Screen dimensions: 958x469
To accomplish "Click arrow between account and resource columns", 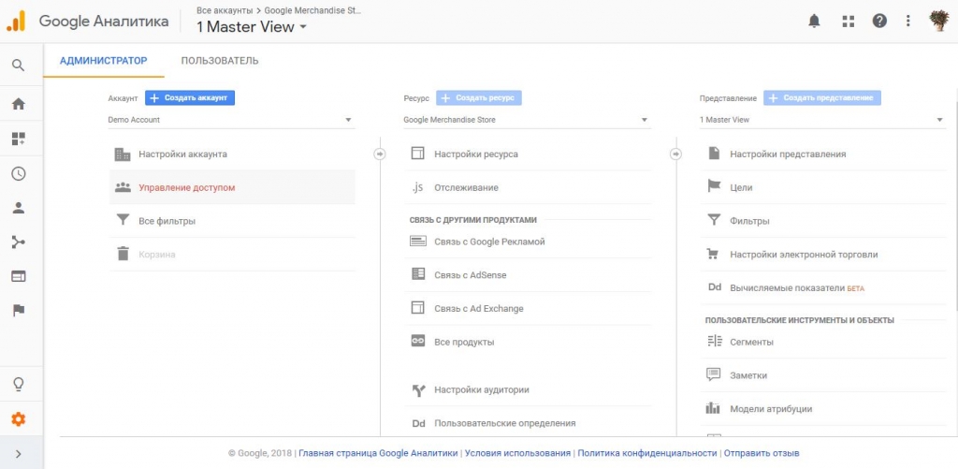I will 380,154.
